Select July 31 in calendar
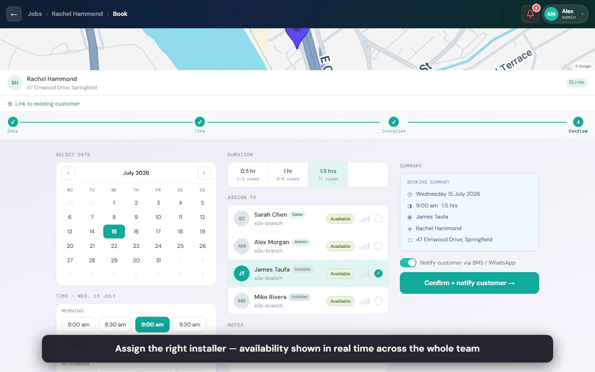The height and width of the screenshot is (372, 595). pyautogui.click(x=158, y=260)
